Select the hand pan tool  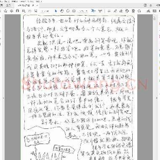click(x=62, y=11)
